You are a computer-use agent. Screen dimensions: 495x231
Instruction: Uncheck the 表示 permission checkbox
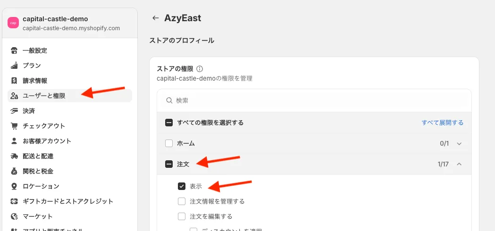pyautogui.click(x=182, y=186)
